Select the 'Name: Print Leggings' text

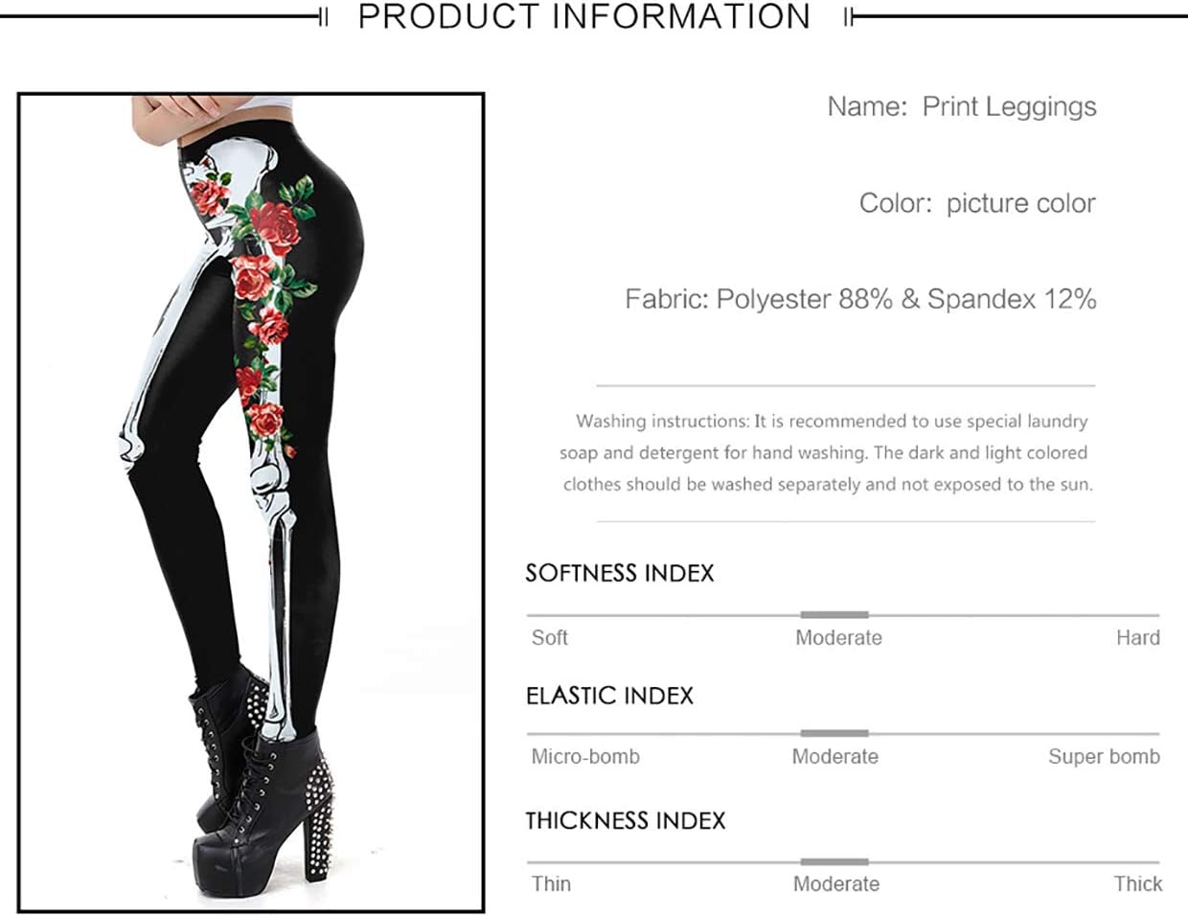tap(962, 107)
